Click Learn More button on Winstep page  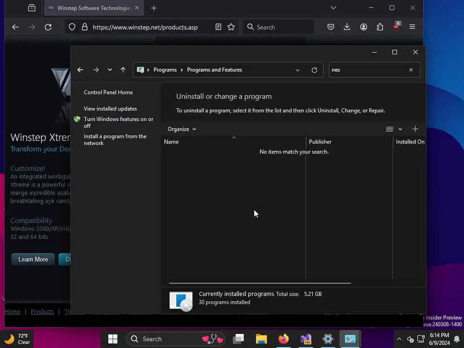[33, 259]
